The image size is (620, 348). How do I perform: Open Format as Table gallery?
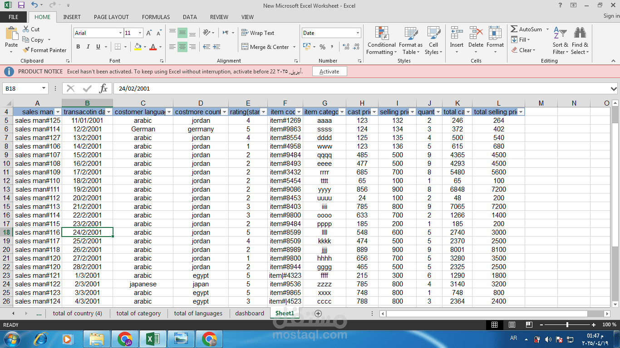click(x=411, y=40)
